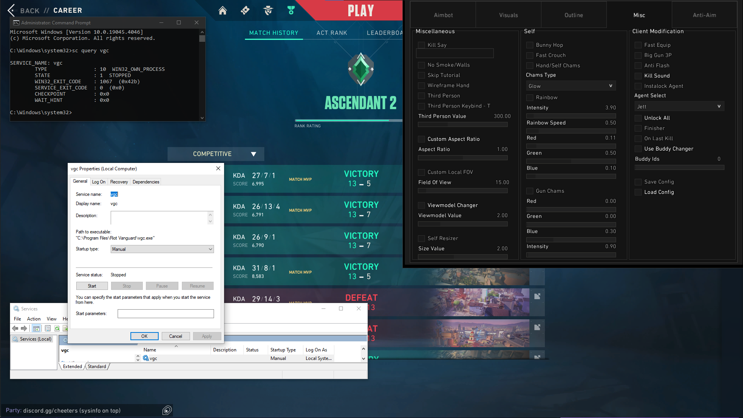Close the vgc Properties dialog

point(218,168)
